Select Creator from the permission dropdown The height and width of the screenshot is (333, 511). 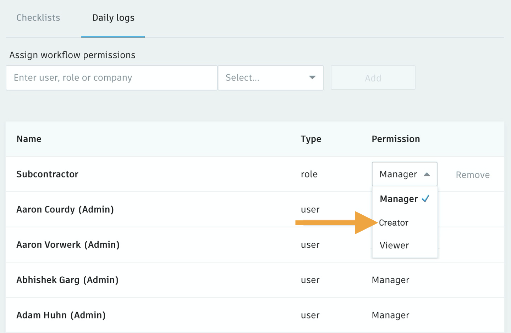[393, 222]
